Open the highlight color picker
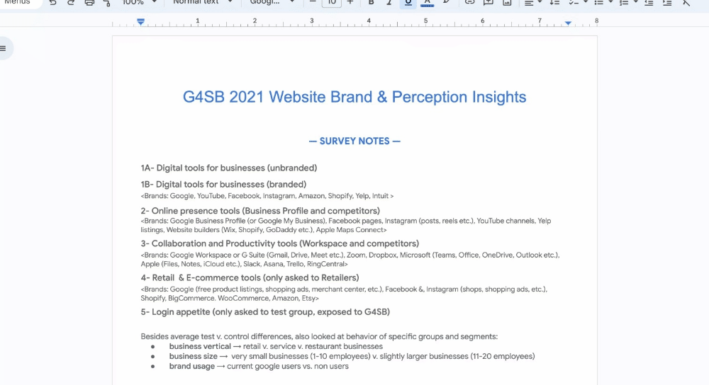 [x=446, y=2]
